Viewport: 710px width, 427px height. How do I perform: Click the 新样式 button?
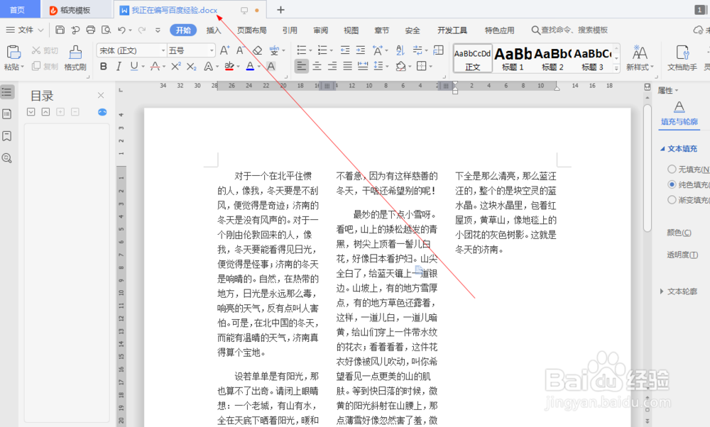click(640, 56)
